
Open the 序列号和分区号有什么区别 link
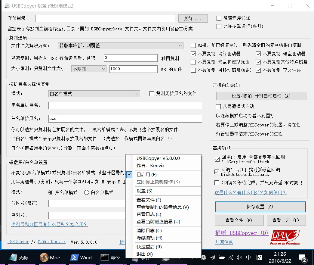pyautogui.click(x=49, y=225)
